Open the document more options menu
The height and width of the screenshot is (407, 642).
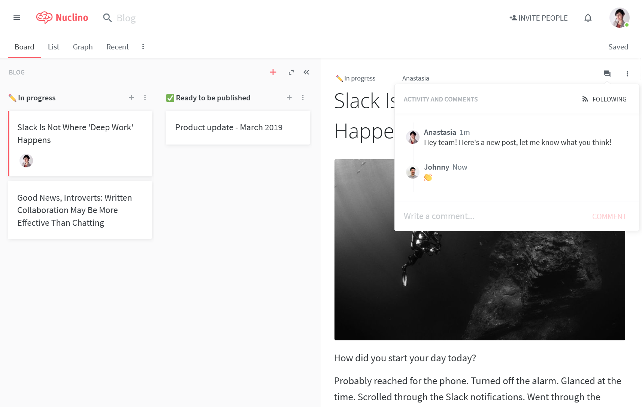(627, 74)
